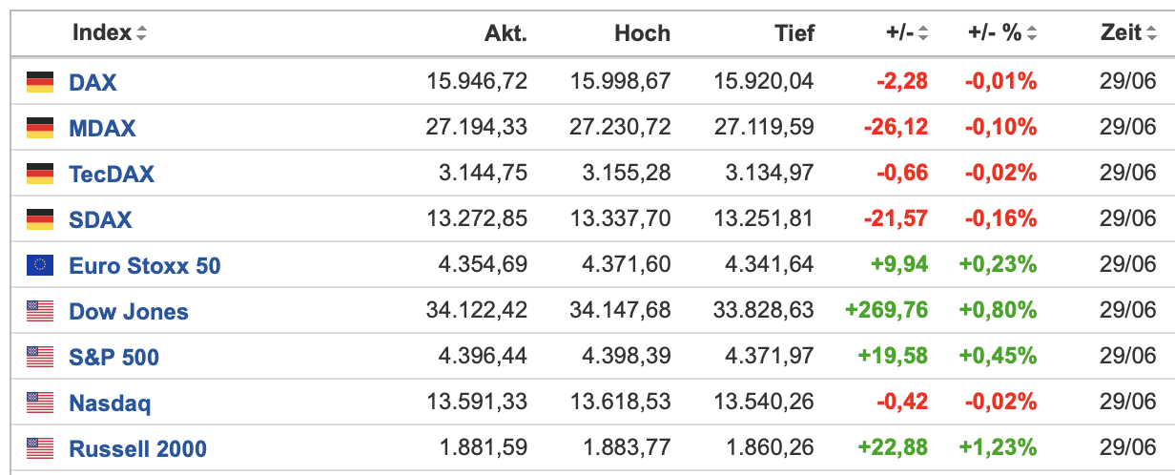This screenshot has width=1175, height=475.
Task: Click the US flag beside S&P 500
Action: (40, 357)
